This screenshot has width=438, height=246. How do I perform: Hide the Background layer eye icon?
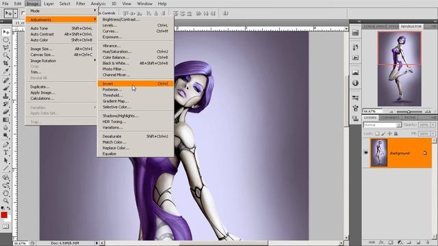tap(366, 153)
